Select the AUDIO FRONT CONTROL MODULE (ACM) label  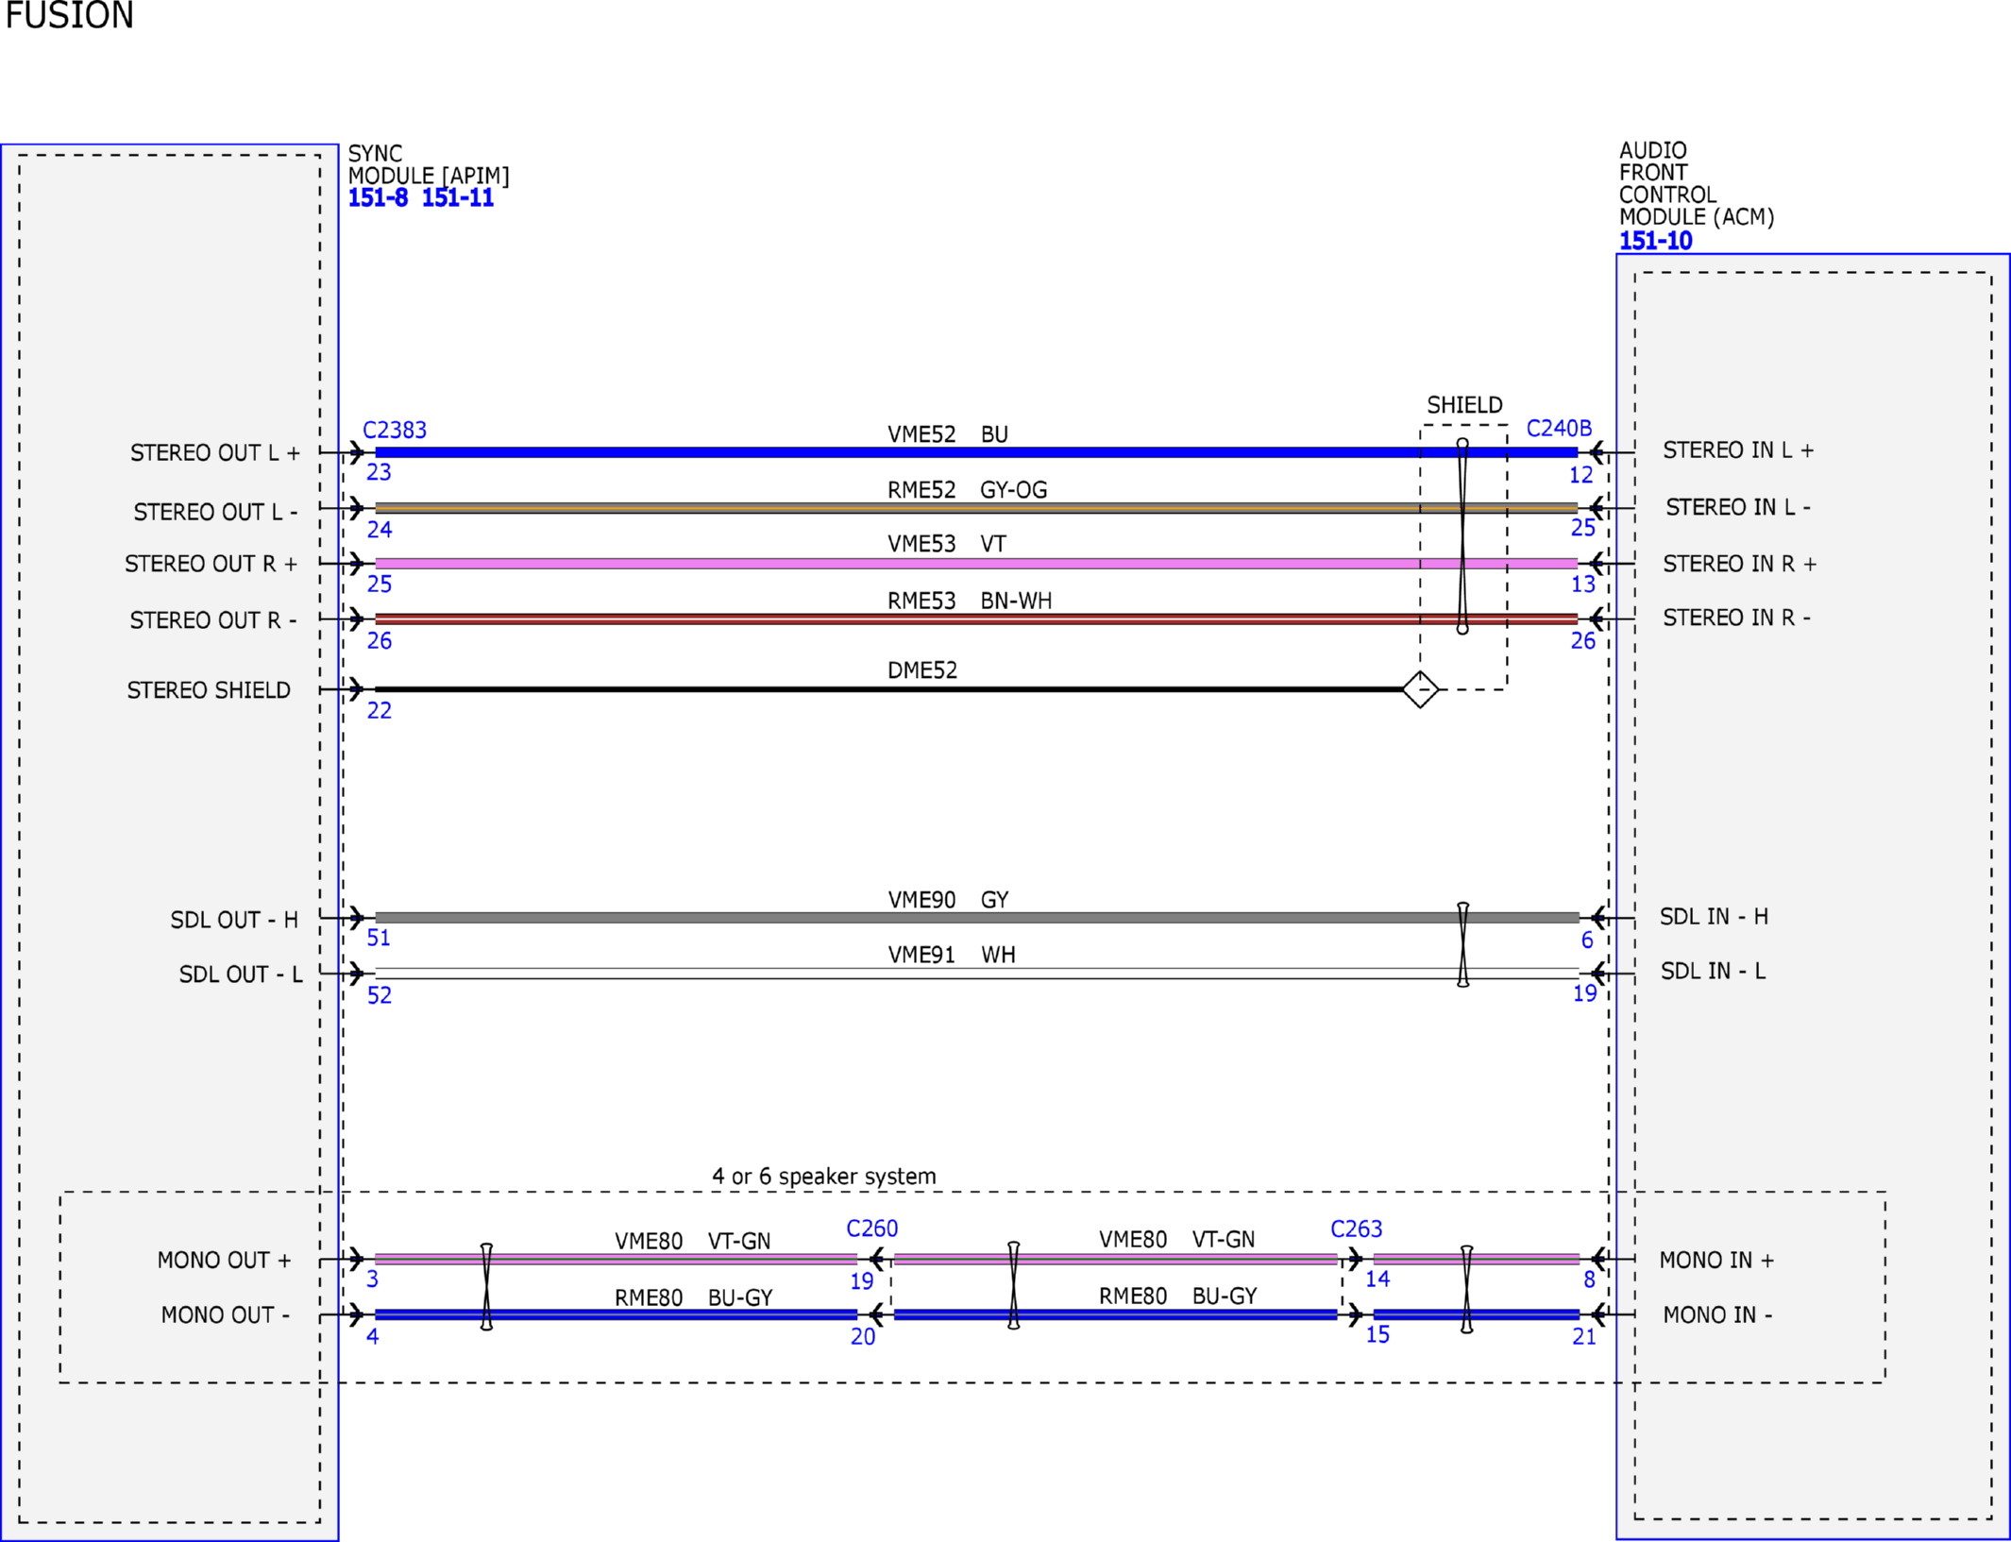tap(1697, 184)
